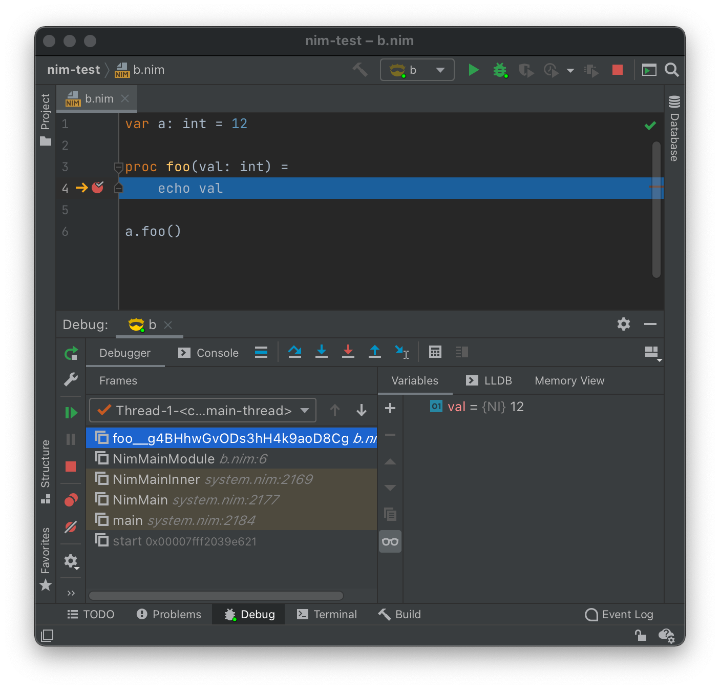The image size is (720, 689).
Task: Start debugging with the green bug icon
Action: 500,70
